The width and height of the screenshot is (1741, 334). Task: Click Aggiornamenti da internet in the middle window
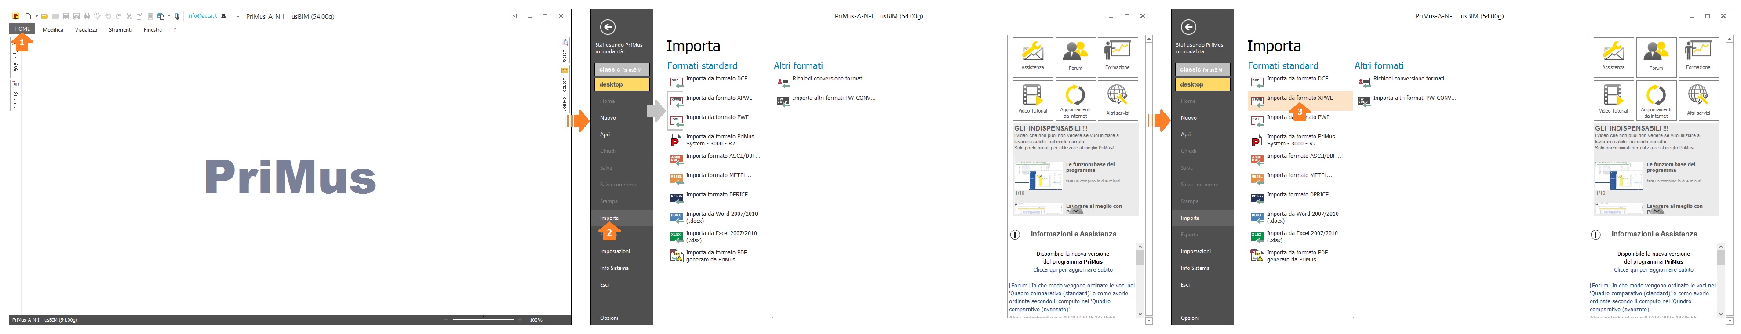pos(1075,101)
